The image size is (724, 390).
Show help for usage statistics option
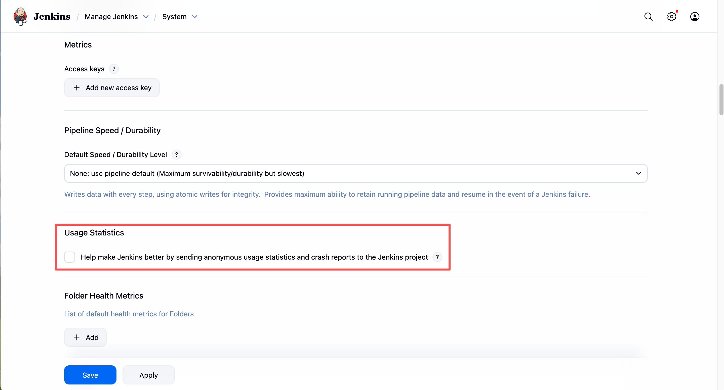pos(437,257)
